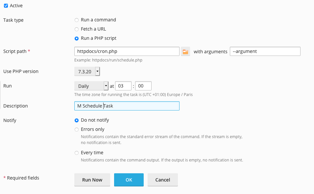Click the Run Now button

tap(92, 180)
